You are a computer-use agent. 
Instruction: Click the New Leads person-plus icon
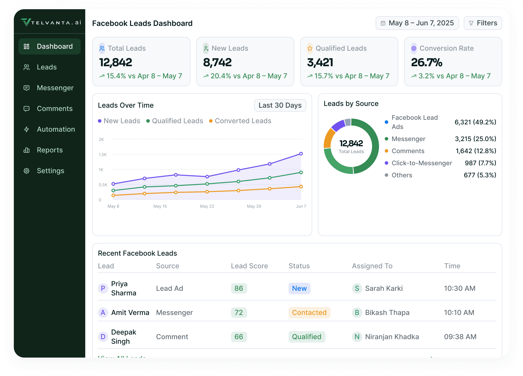pos(206,48)
